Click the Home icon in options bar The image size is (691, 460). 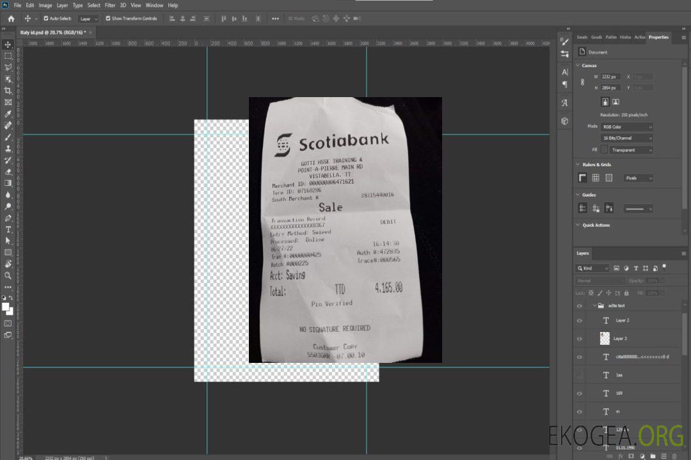click(x=11, y=19)
